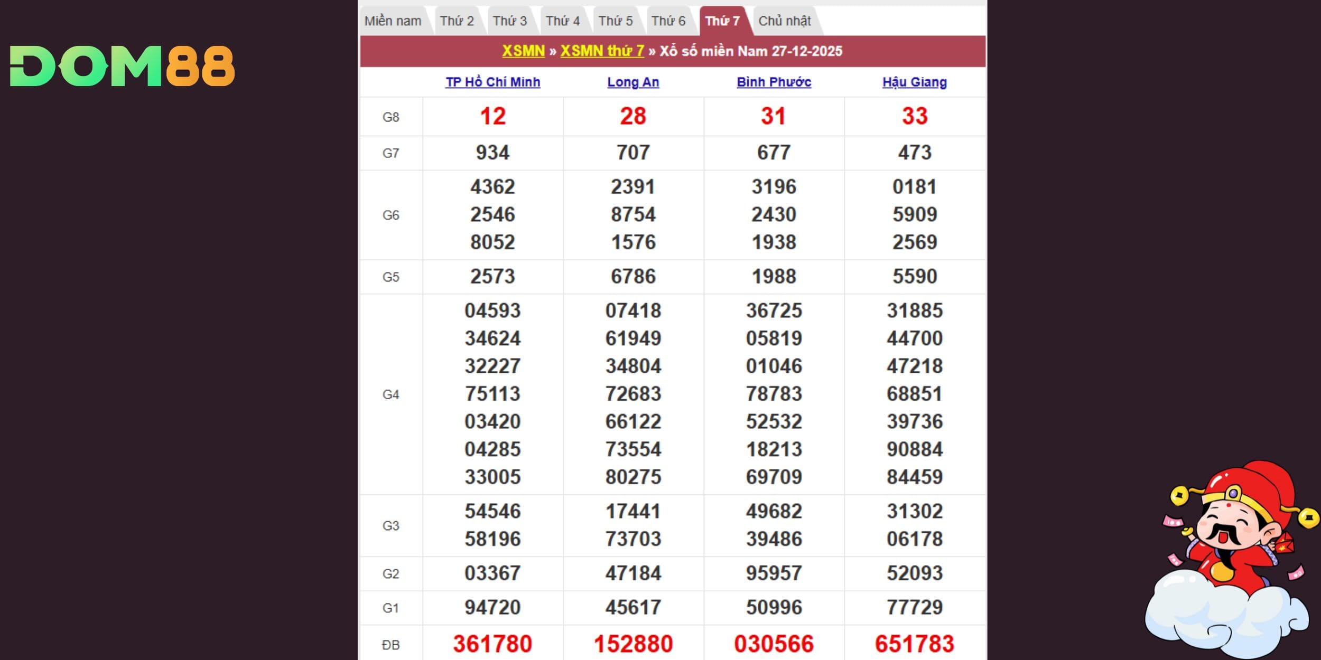This screenshot has height=660, width=1321.
Task: Switch to the Chủ nhật tab
Action: (784, 21)
